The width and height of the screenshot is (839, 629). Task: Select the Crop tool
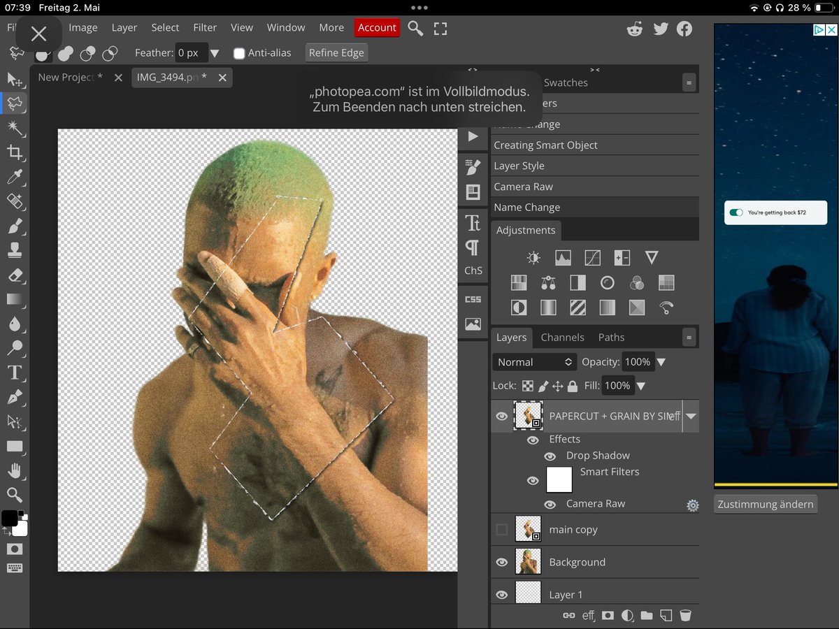15,152
